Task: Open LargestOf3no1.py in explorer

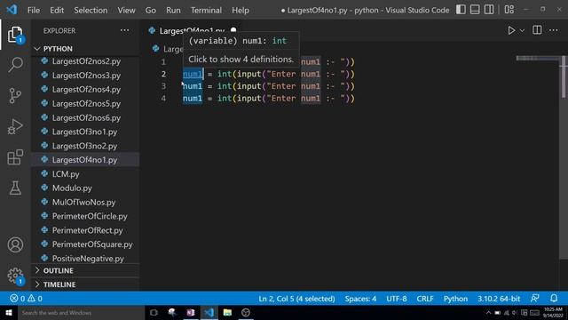Action: point(85,132)
